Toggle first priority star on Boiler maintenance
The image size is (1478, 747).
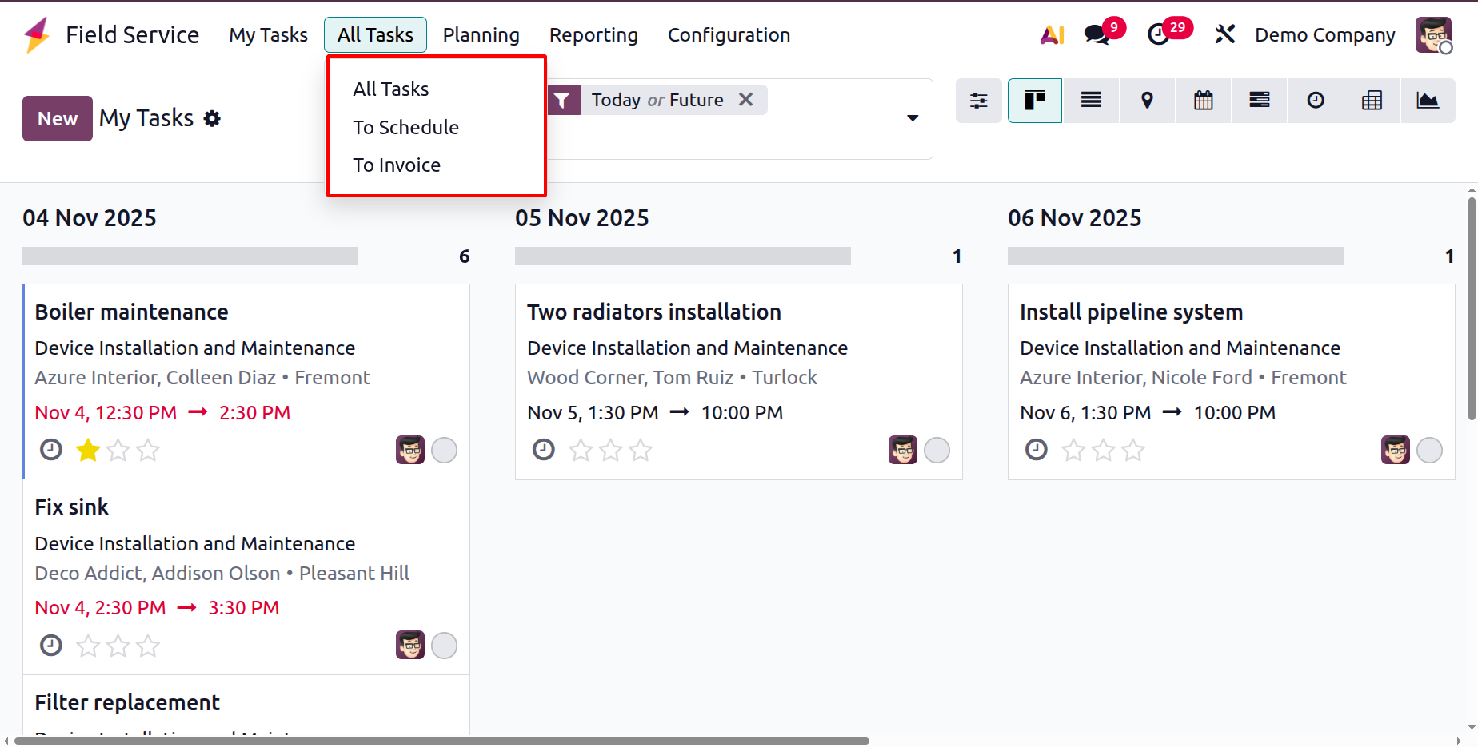(88, 451)
